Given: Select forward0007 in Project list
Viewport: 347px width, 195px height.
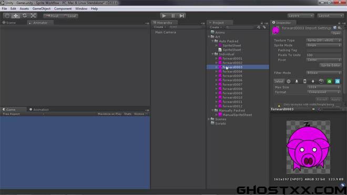Looking at the screenshot, I should (x=232, y=85).
